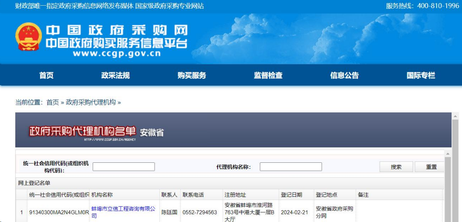Focus the 统一社会信用代码 input box
Screen dimensions: 462x222
pyautogui.click(x=123, y=167)
